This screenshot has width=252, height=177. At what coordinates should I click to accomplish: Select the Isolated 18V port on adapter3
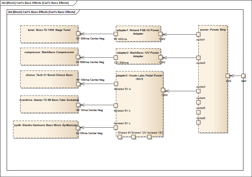click(149, 137)
